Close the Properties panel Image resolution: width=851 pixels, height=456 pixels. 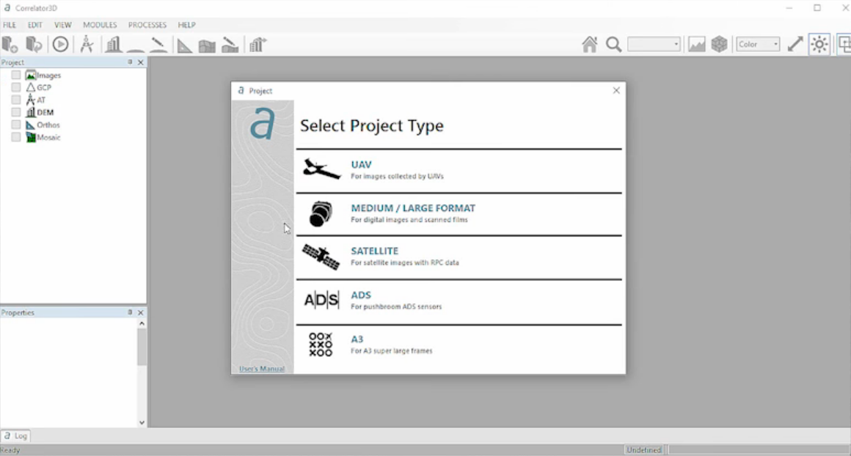coord(141,312)
